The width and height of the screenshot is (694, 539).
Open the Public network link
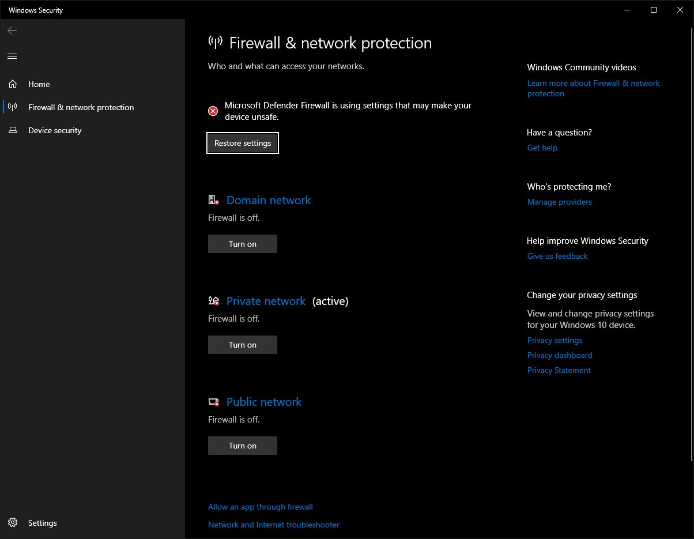[264, 402]
